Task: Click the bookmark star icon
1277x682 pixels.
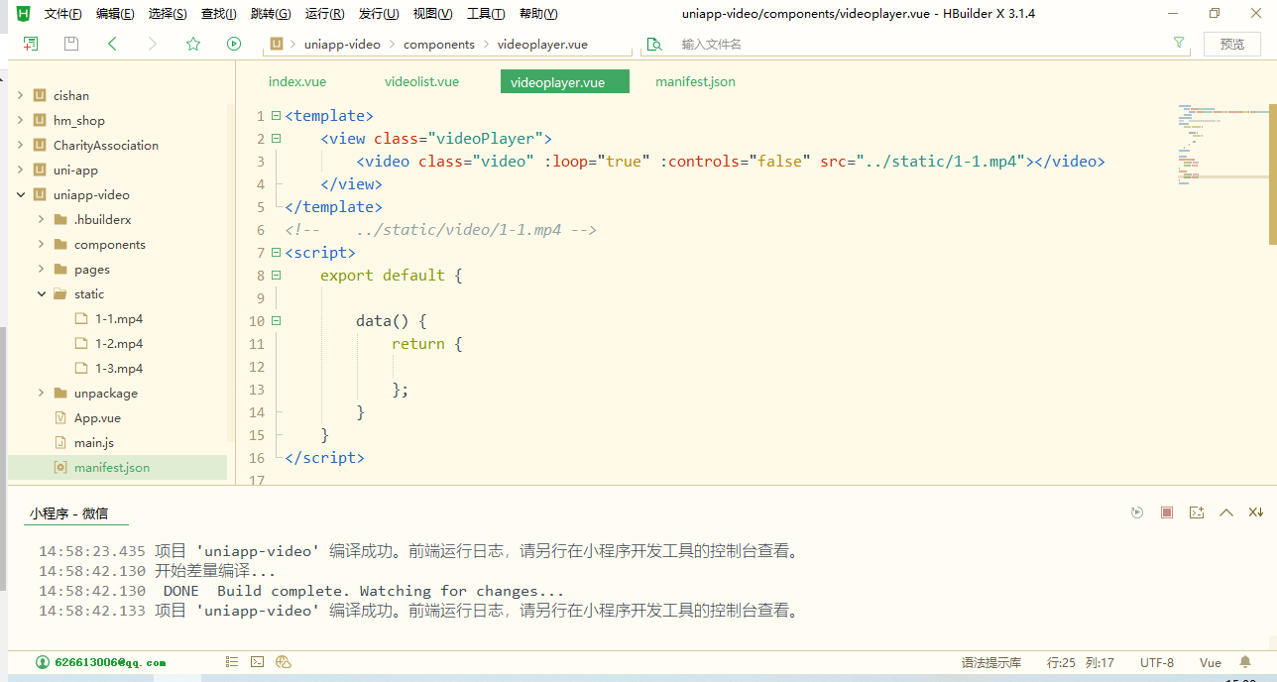Action: click(193, 44)
